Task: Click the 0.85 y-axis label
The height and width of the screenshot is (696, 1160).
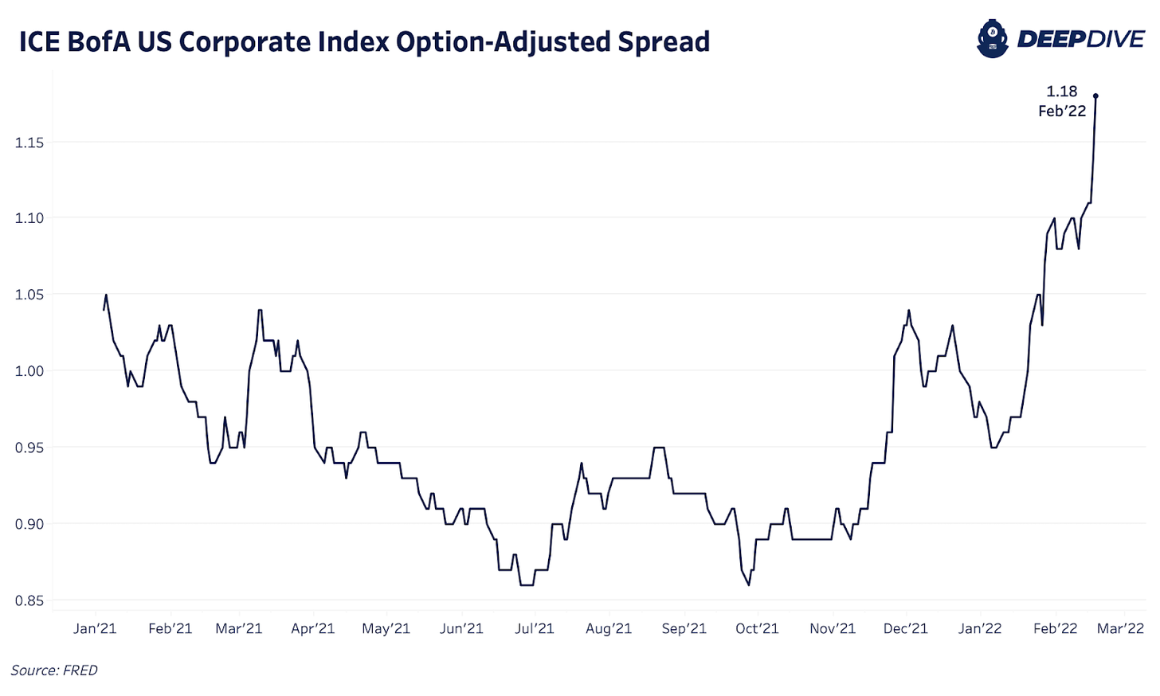Action: click(29, 600)
